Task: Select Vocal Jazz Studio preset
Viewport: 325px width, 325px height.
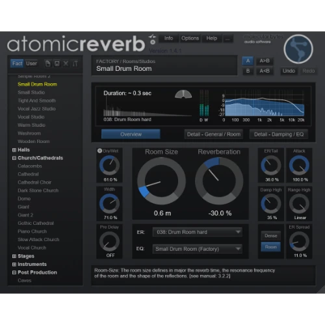Action: [x=36, y=109]
